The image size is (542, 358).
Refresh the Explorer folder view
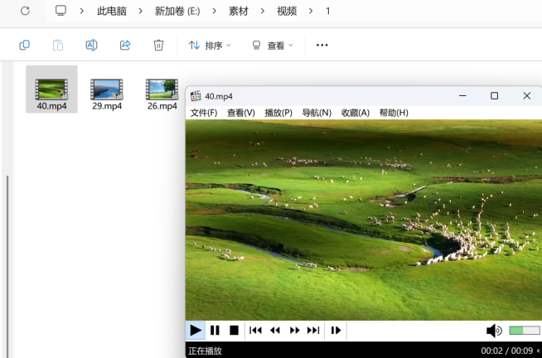(25, 11)
